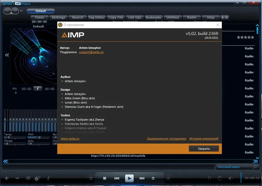Open playlist list icon in bottom bar

tap(28, 178)
